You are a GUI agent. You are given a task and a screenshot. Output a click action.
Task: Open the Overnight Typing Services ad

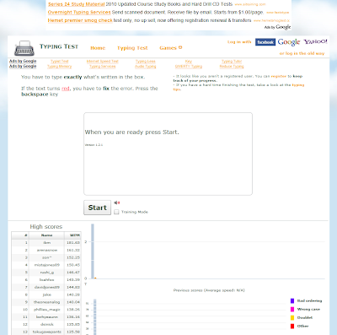click(x=79, y=13)
